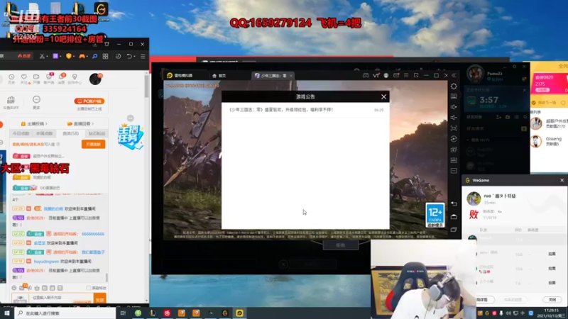
Task: Open the shield security dropdown in browser toolbar
Action: point(70,56)
